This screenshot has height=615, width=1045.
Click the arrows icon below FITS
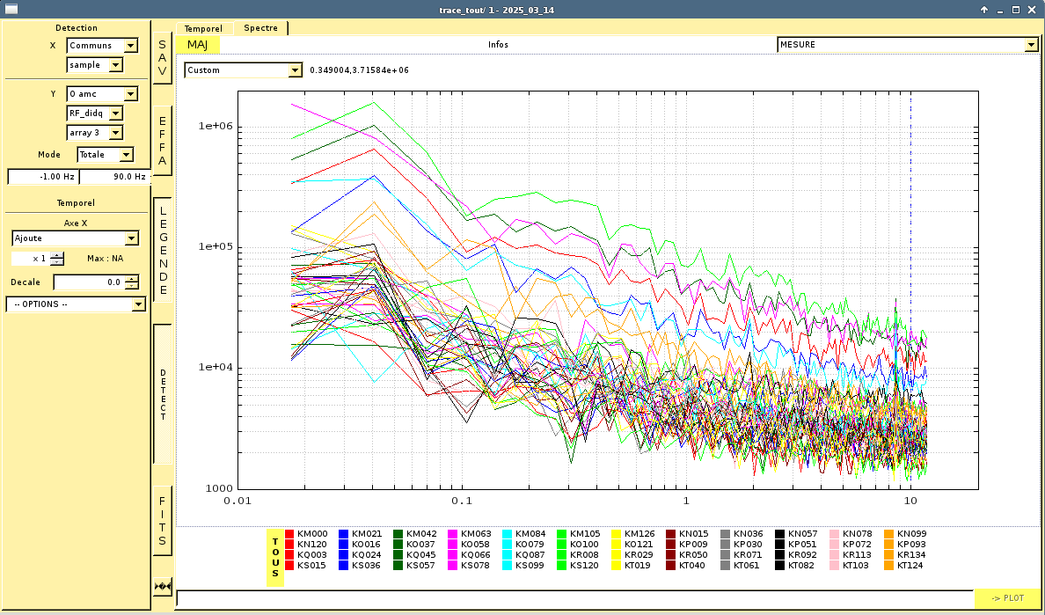tap(162, 586)
